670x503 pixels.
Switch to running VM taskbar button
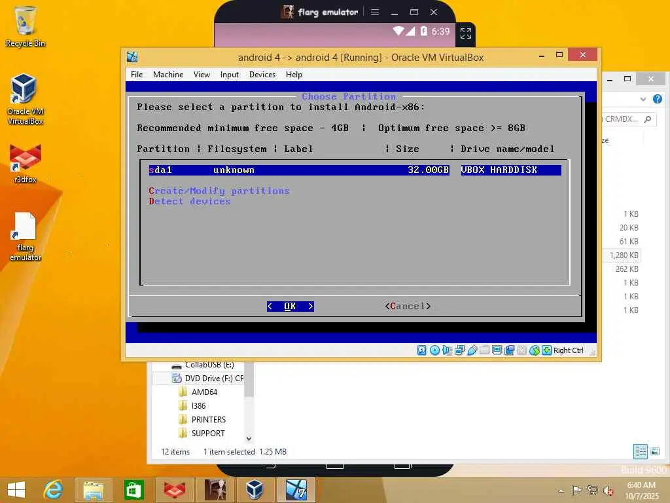pos(296,490)
